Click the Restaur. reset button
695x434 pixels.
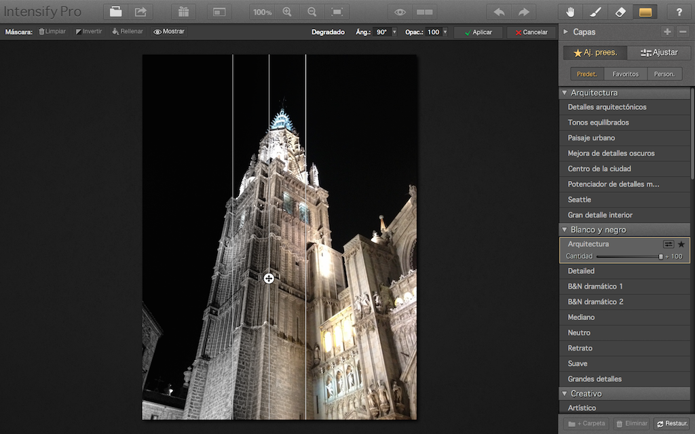pos(672,424)
